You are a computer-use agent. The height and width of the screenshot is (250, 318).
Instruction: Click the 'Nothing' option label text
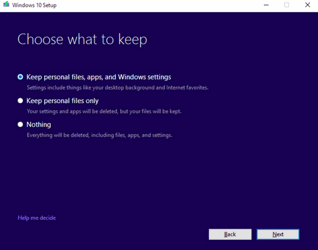click(39, 124)
